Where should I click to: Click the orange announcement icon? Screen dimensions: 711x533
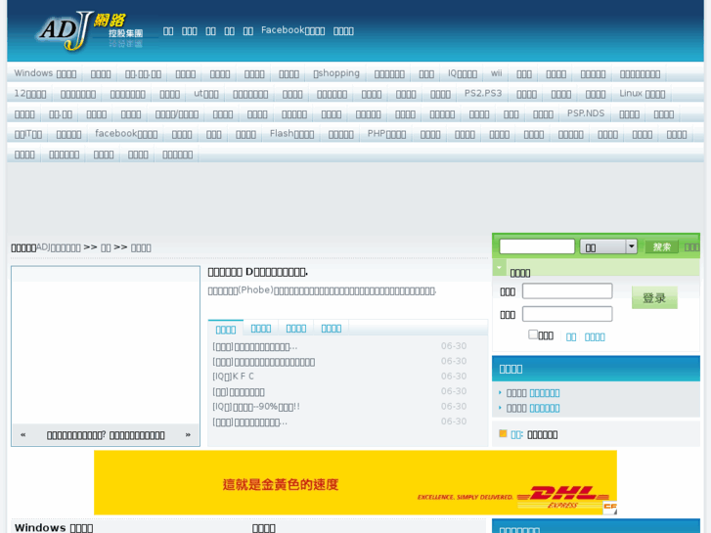tap(503, 433)
